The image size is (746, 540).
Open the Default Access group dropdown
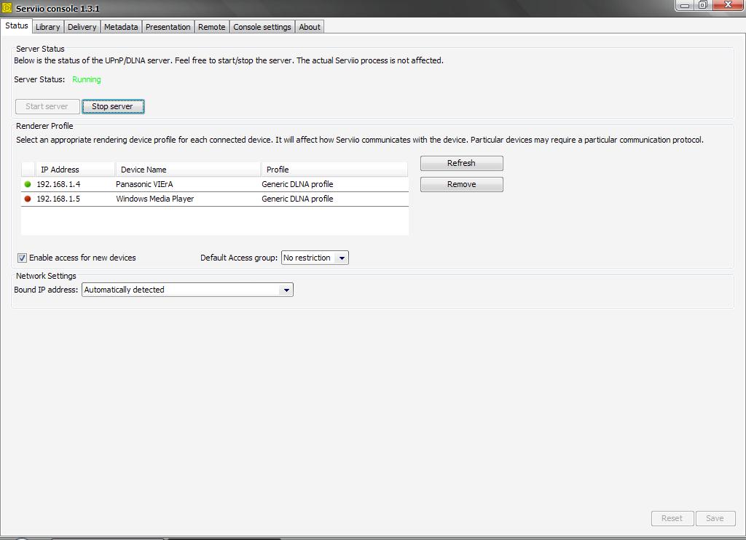click(342, 258)
